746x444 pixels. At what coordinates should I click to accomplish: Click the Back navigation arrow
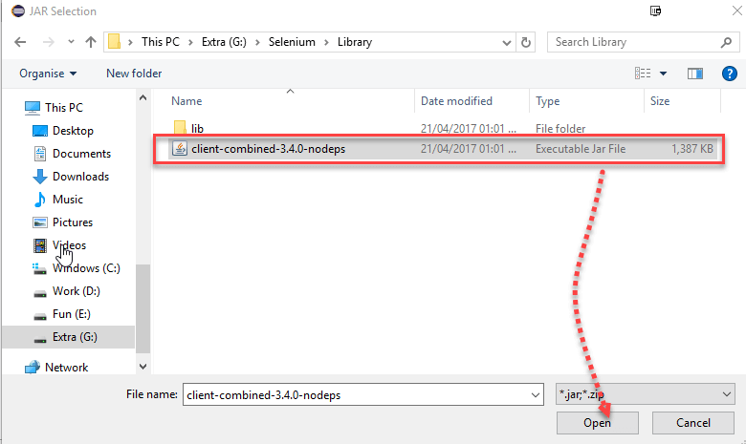pyautogui.click(x=21, y=42)
